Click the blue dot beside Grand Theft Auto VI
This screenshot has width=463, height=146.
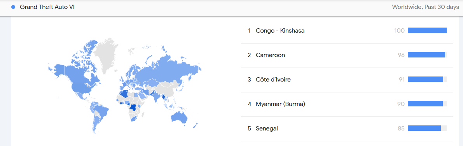point(13,7)
